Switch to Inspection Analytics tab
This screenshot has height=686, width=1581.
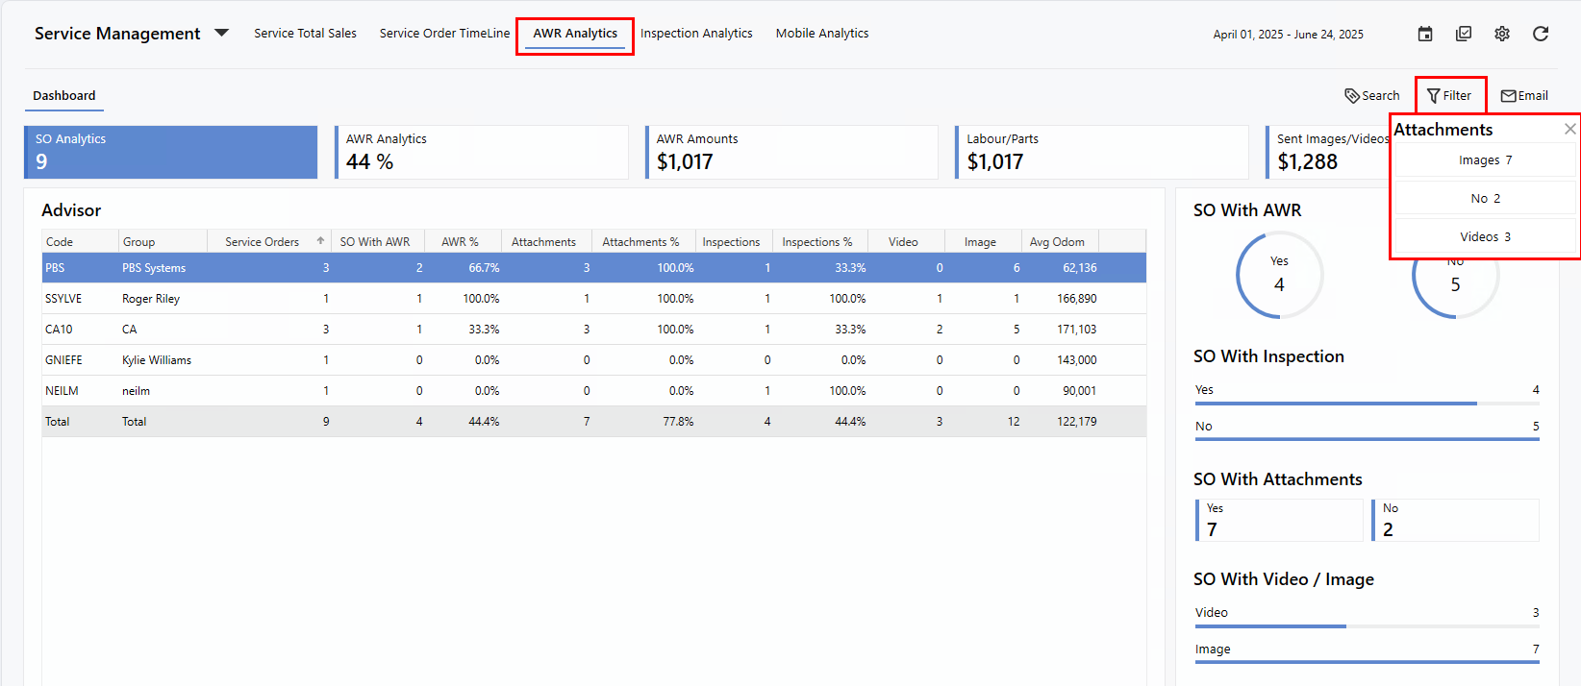point(696,34)
